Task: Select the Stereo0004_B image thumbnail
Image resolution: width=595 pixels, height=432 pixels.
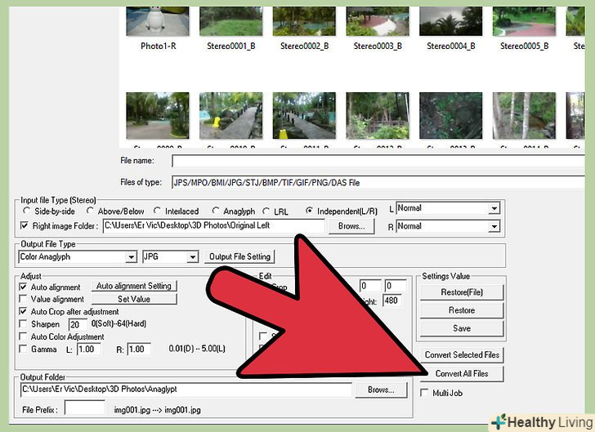Action: click(x=451, y=21)
